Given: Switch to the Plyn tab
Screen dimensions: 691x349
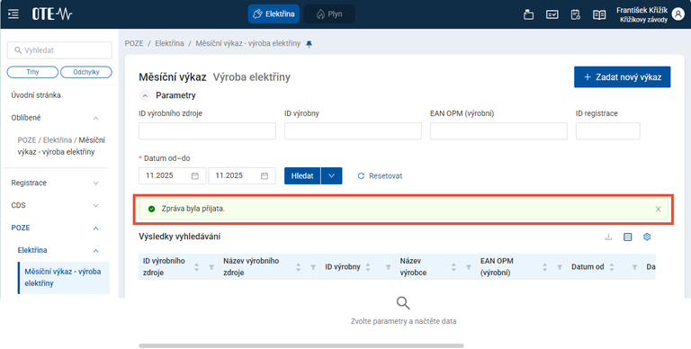Looking at the screenshot, I should pos(329,14).
